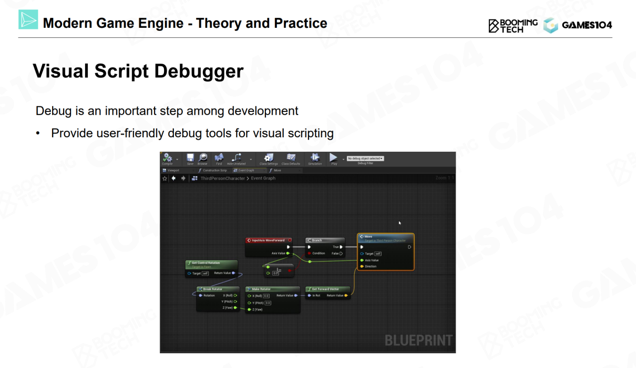This screenshot has height=368, width=636.
Task: Switch to the Viewport tab
Action: pos(171,170)
